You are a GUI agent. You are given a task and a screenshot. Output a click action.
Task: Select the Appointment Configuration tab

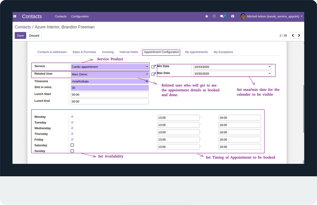[x=161, y=52]
